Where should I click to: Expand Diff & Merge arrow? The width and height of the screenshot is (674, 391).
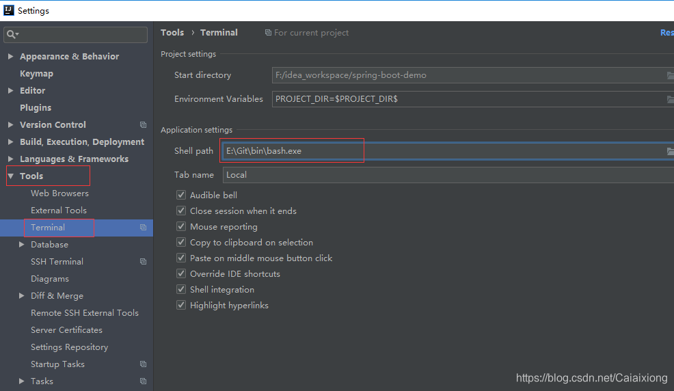(x=21, y=295)
